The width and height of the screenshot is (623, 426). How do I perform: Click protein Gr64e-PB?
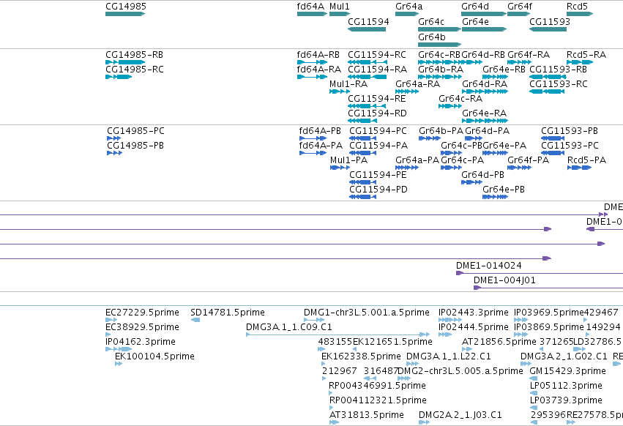[x=495, y=197]
